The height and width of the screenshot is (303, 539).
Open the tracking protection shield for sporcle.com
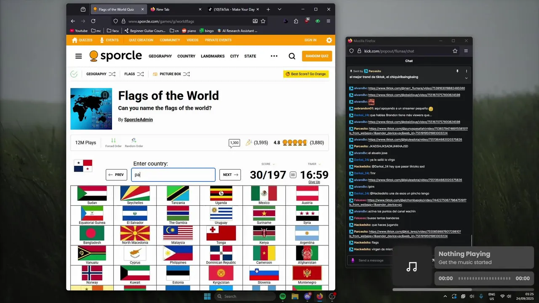click(115, 21)
